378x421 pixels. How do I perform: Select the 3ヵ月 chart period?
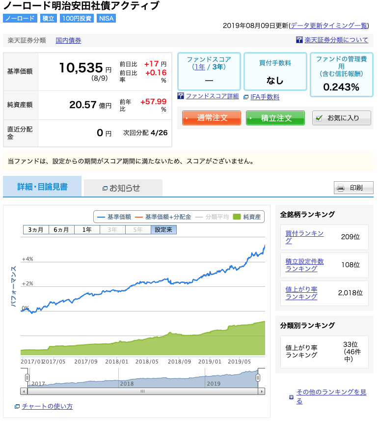[36, 230]
